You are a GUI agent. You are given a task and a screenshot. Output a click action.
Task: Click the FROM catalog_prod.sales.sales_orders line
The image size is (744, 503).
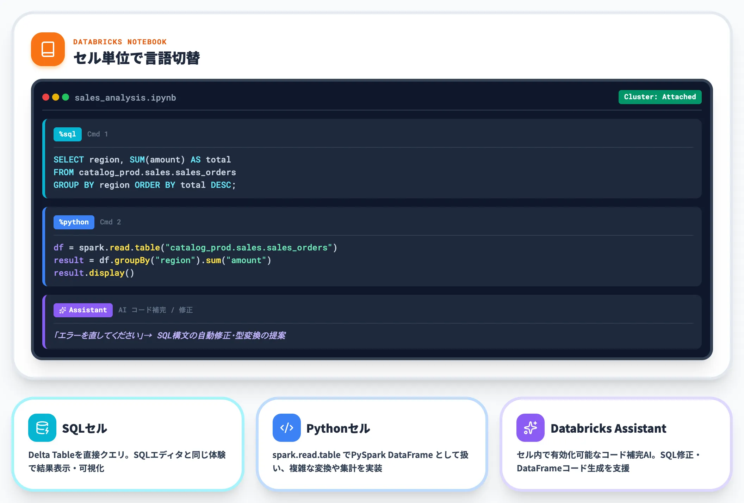[x=145, y=172]
